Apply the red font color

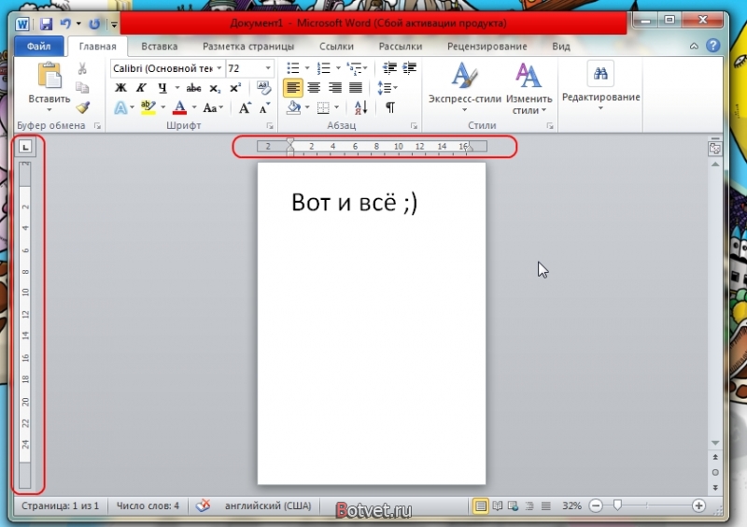click(x=179, y=107)
